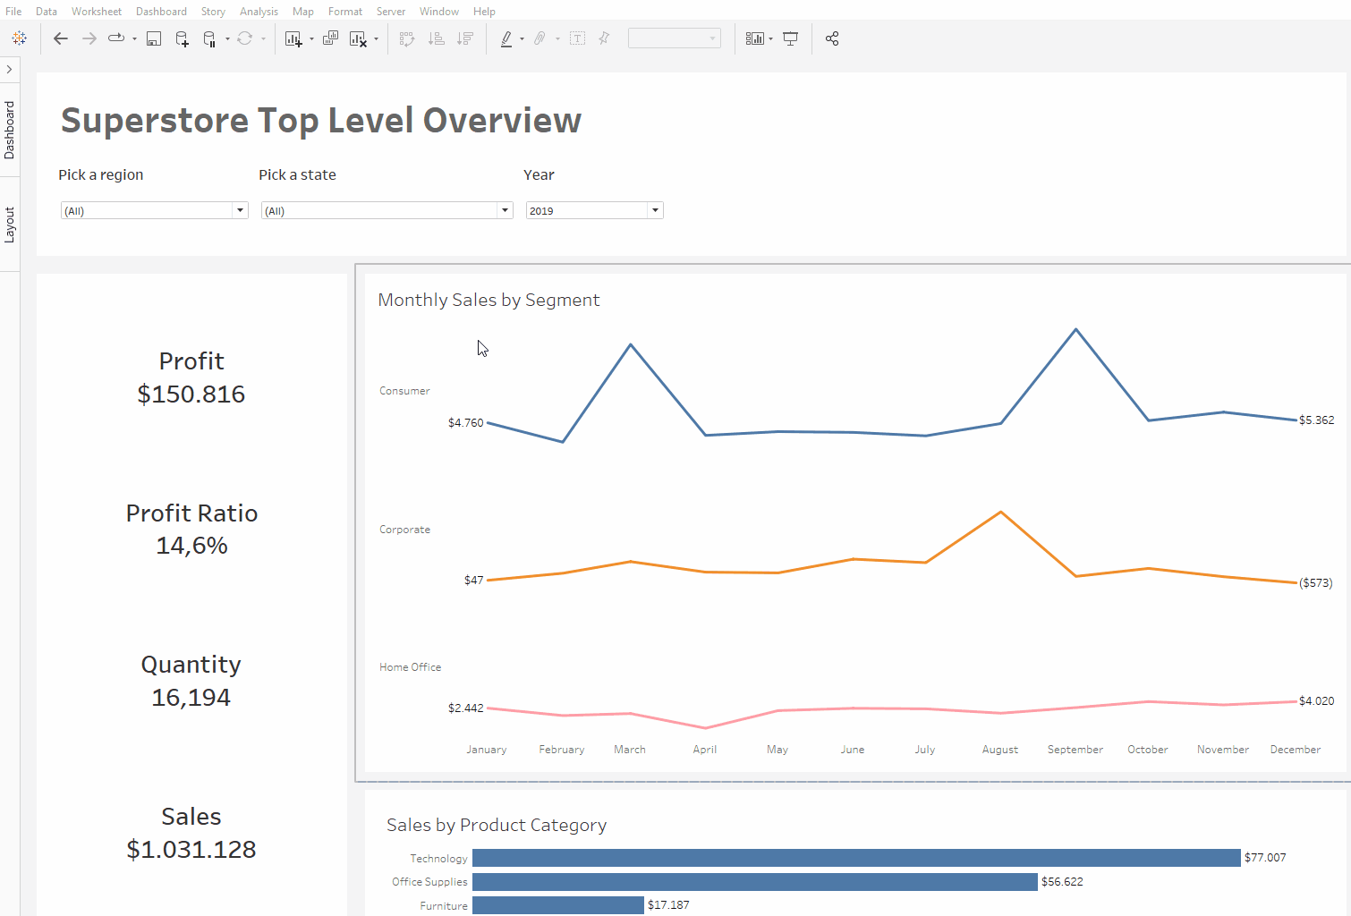The image size is (1351, 916).
Task: Click the September month axis label
Action: click(1075, 750)
